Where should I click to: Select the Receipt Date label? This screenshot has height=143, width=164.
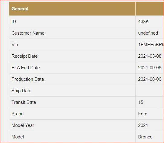click(x=24, y=56)
